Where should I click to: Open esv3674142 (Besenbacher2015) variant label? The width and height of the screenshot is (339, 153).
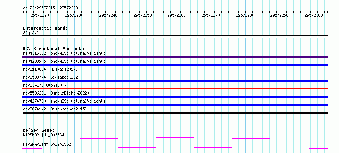(55, 109)
